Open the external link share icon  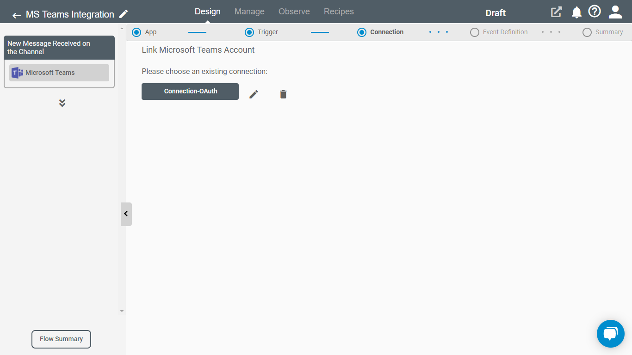coord(556,12)
